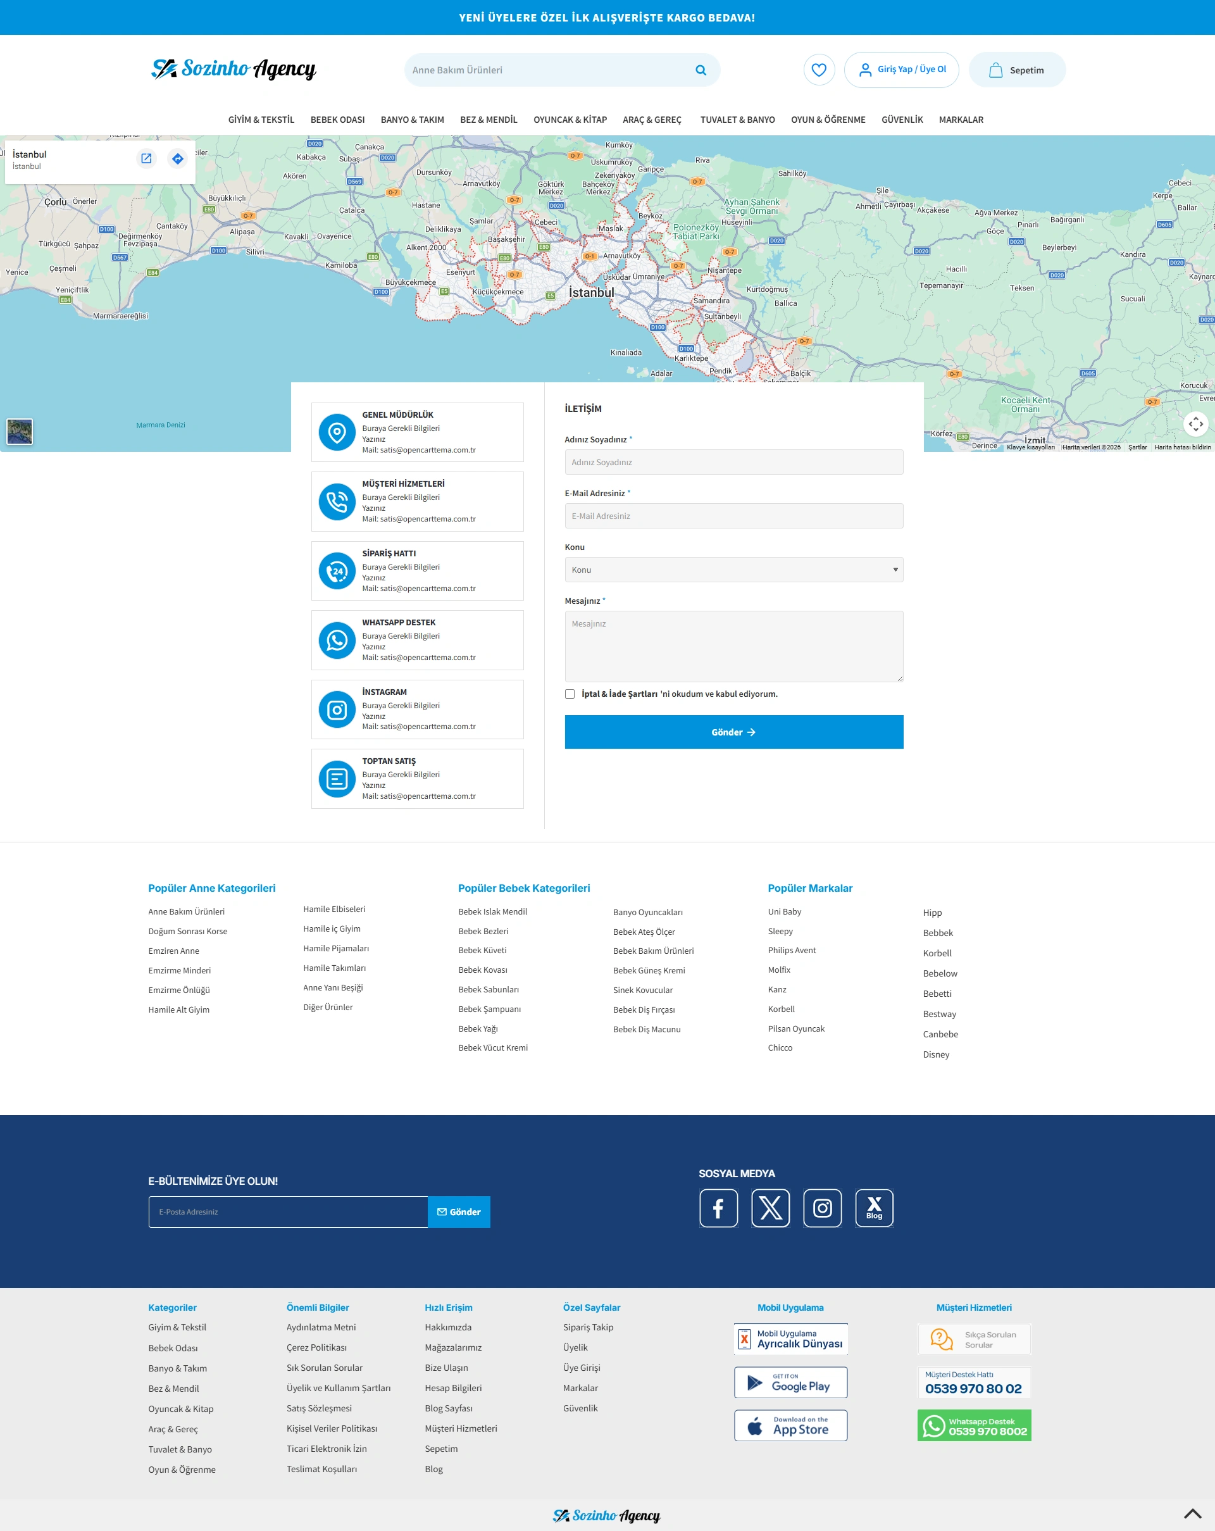
Task: Open the Philips Avent brand link
Action: (x=791, y=950)
